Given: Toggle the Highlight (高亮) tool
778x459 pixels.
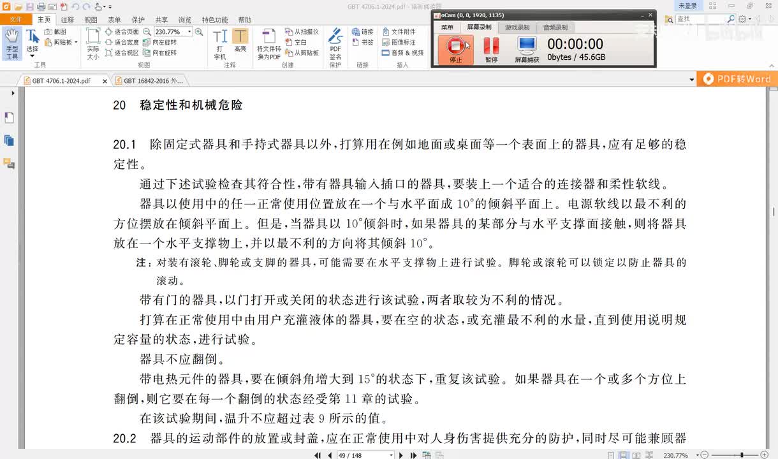Looking at the screenshot, I should [x=240, y=41].
